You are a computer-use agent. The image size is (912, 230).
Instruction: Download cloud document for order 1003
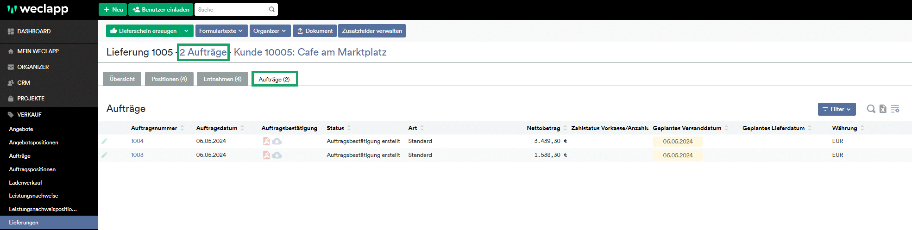click(x=277, y=155)
